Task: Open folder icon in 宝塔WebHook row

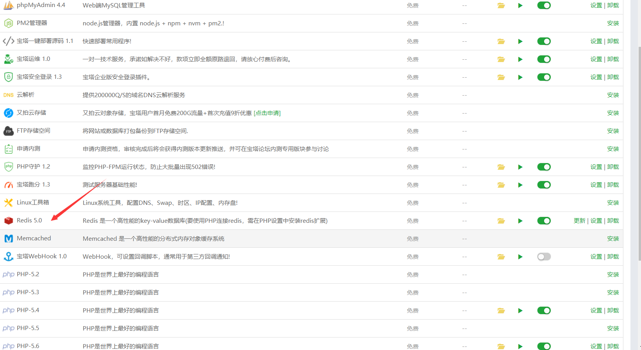Action: pyautogui.click(x=501, y=257)
